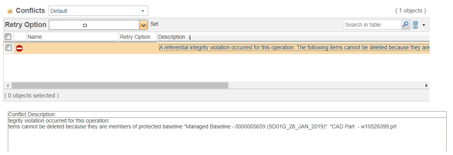This screenshot has width=453, height=155.
Task: Click the horizontal scrollbar thumb
Action: point(120,85)
